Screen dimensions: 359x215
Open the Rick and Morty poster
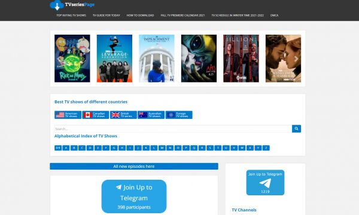[72, 59]
